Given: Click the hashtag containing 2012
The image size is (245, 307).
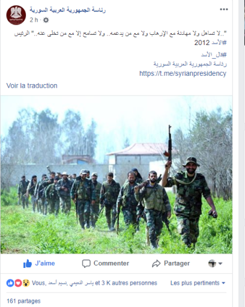Looking at the screenshot, I should (x=210, y=43).
